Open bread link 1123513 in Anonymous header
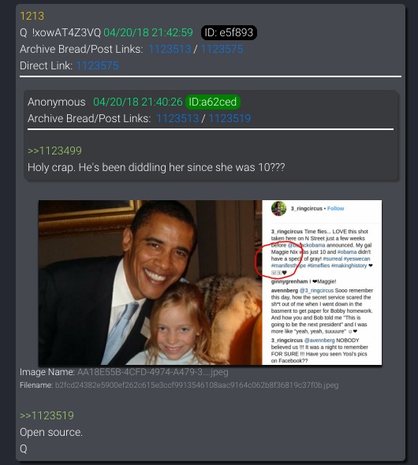 click(x=177, y=118)
